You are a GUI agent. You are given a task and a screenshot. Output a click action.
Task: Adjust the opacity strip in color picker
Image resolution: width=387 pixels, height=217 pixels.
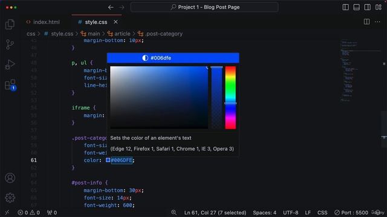point(216,98)
